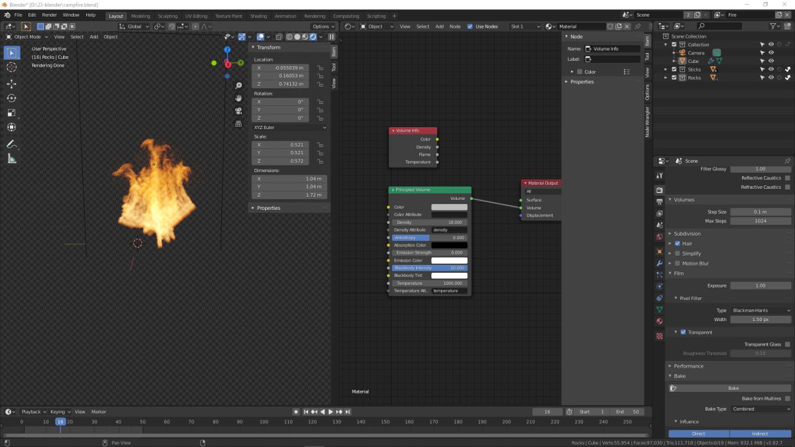Open the Render menu

[x=50, y=15]
